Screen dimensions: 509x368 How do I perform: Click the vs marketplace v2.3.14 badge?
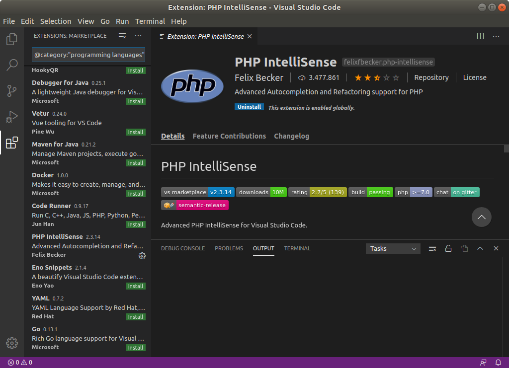[198, 192]
